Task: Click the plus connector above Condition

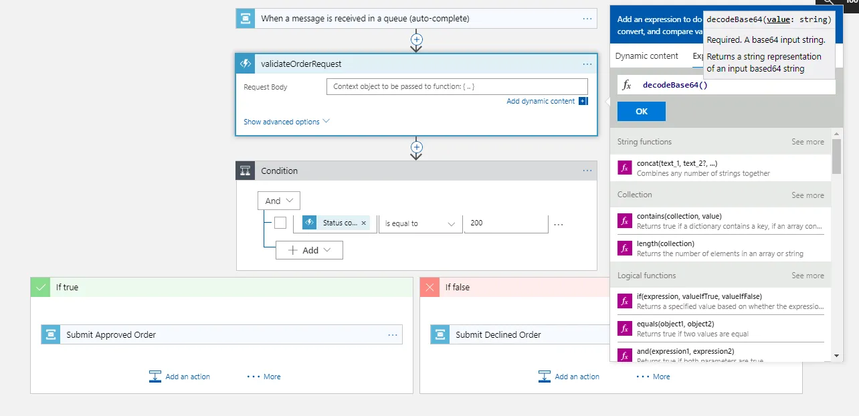Action: [x=416, y=146]
